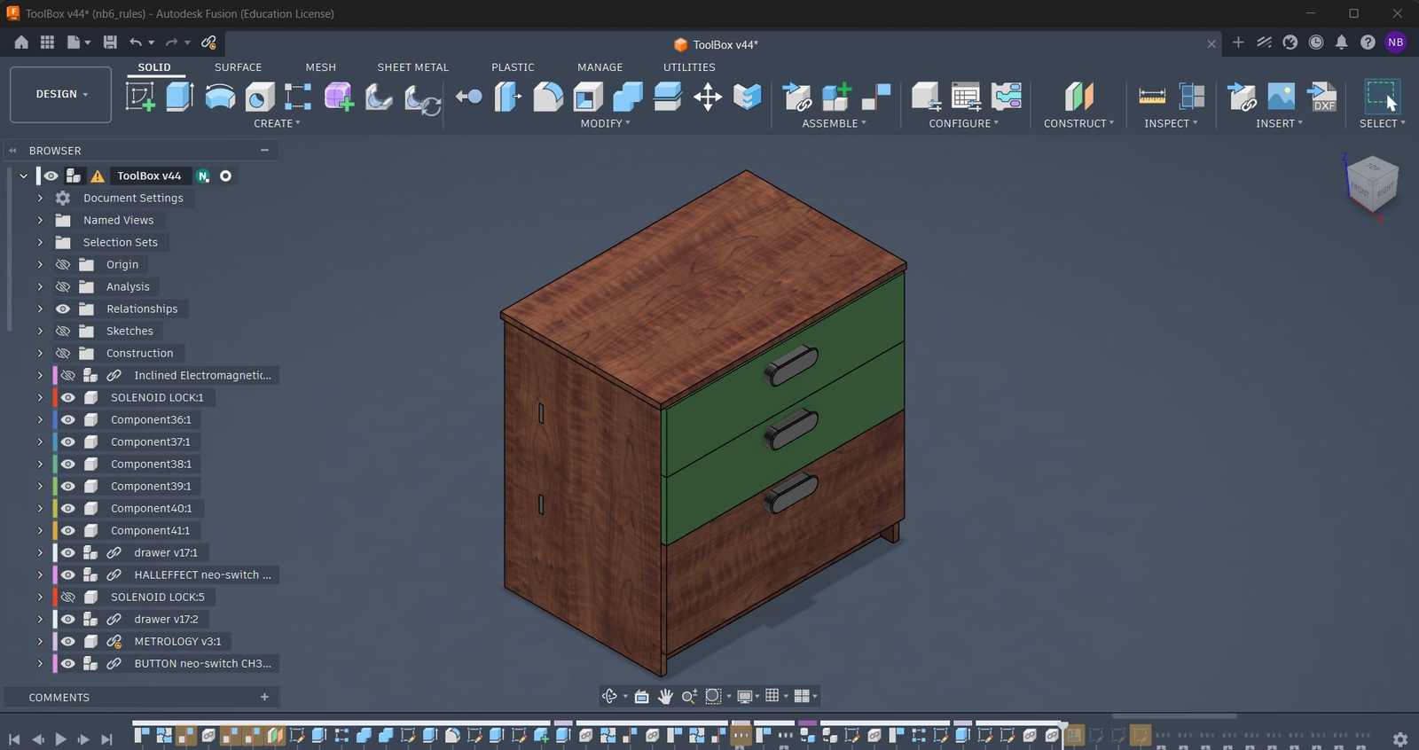Switch to the MESH tab
Image resolution: width=1419 pixels, height=750 pixels.
point(320,67)
